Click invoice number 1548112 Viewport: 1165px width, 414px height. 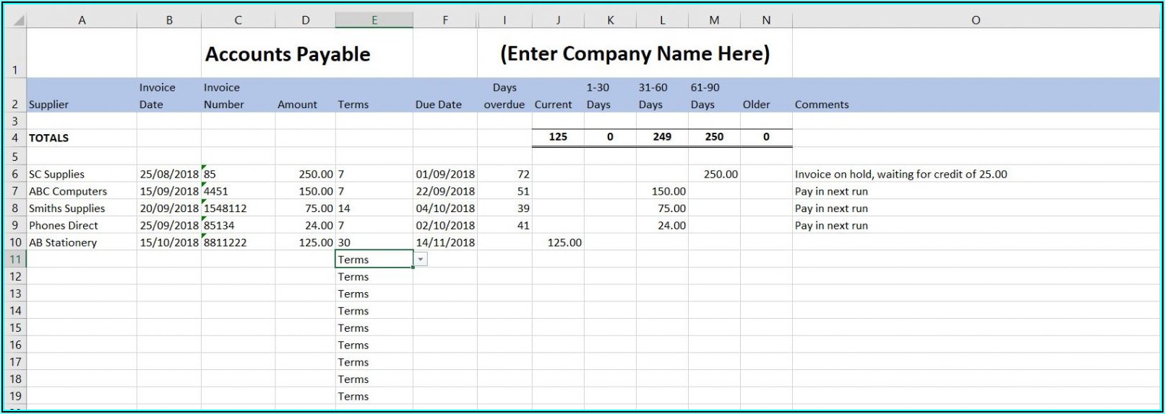[x=238, y=208]
